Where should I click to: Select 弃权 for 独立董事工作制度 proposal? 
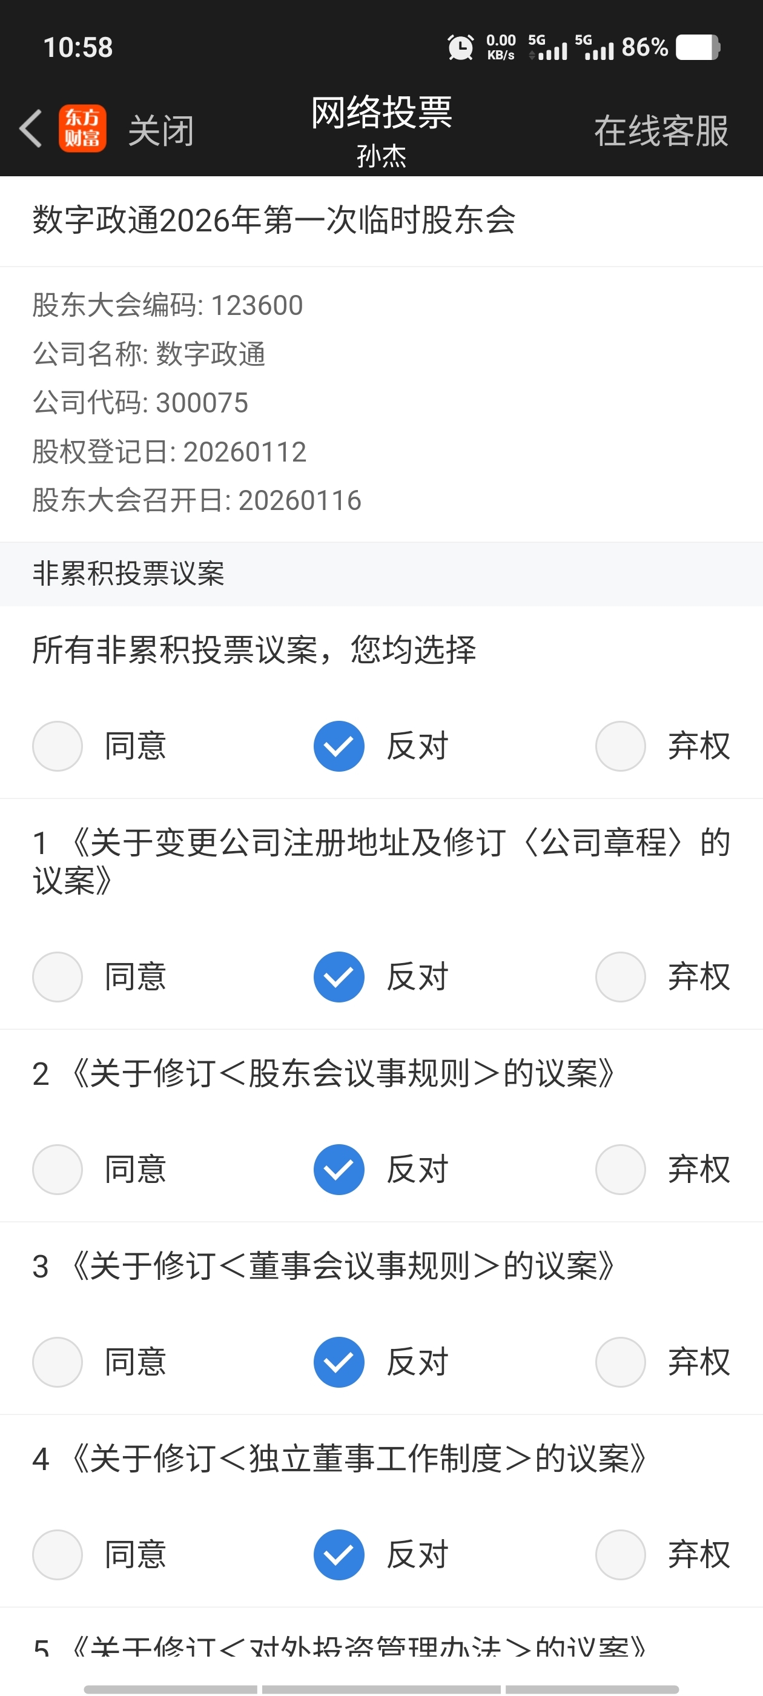point(620,1554)
